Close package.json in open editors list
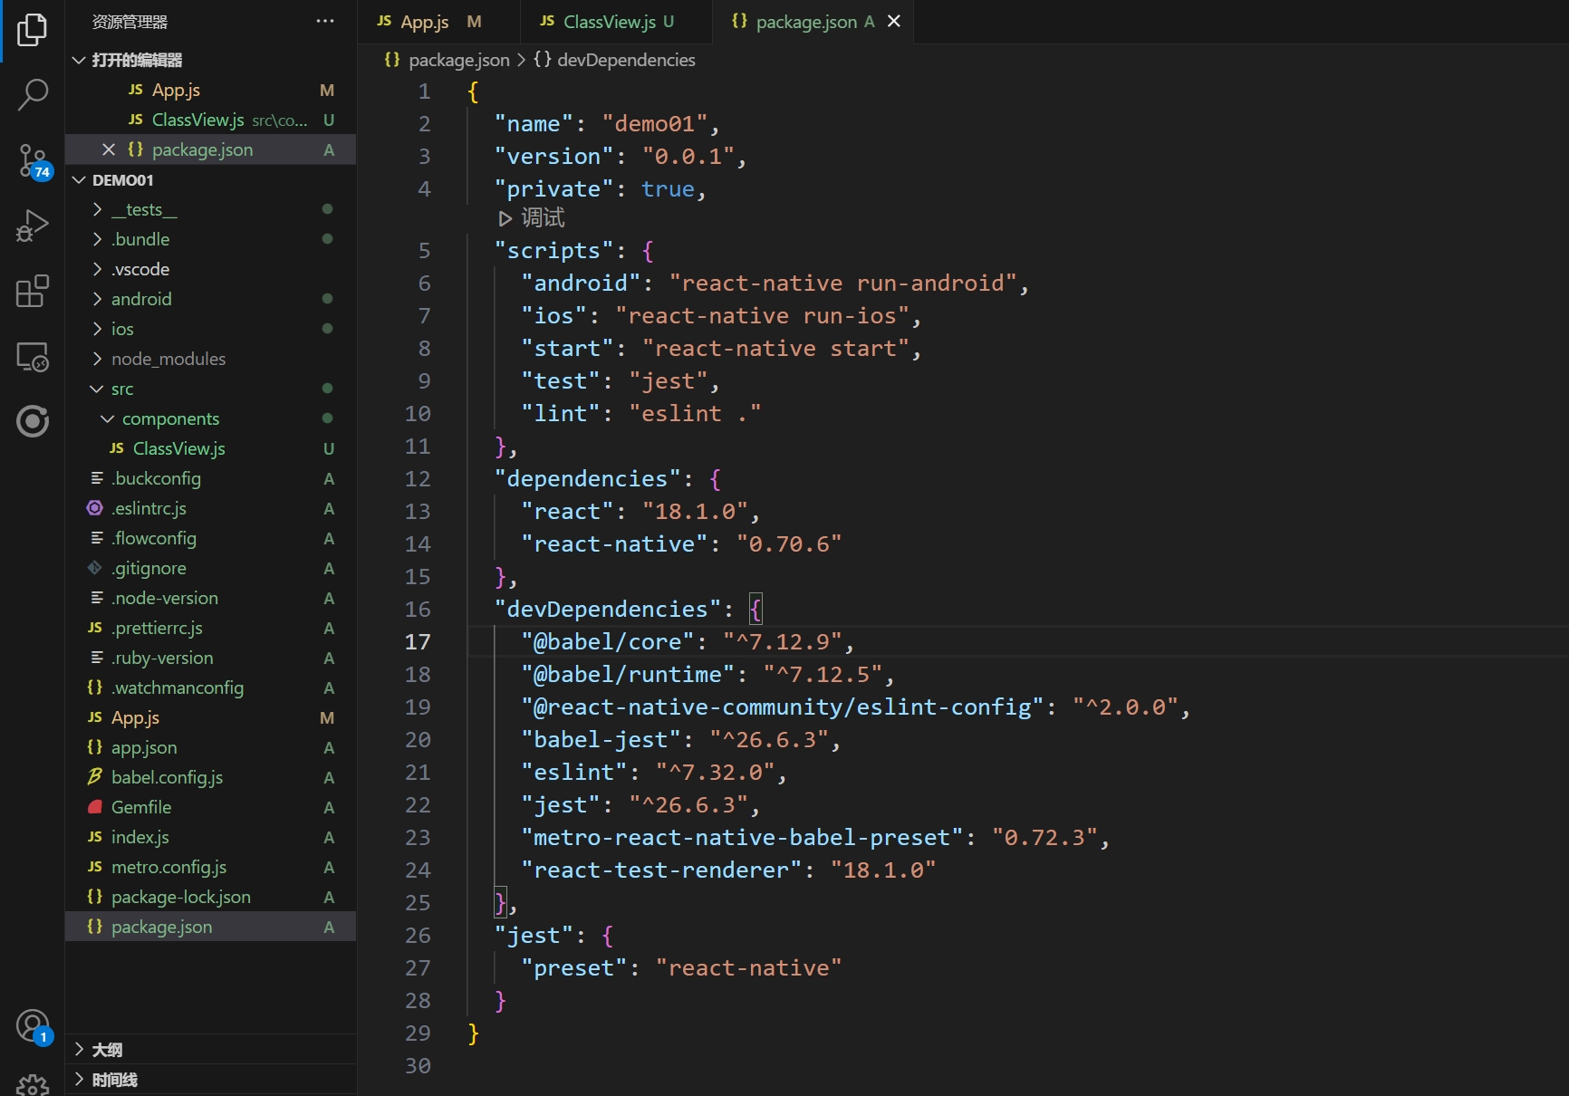1569x1096 pixels. (x=109, y=149)
